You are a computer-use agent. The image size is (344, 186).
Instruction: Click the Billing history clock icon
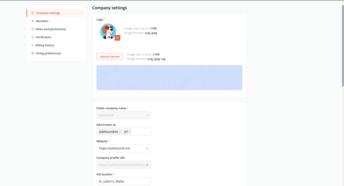click(33, 45)
